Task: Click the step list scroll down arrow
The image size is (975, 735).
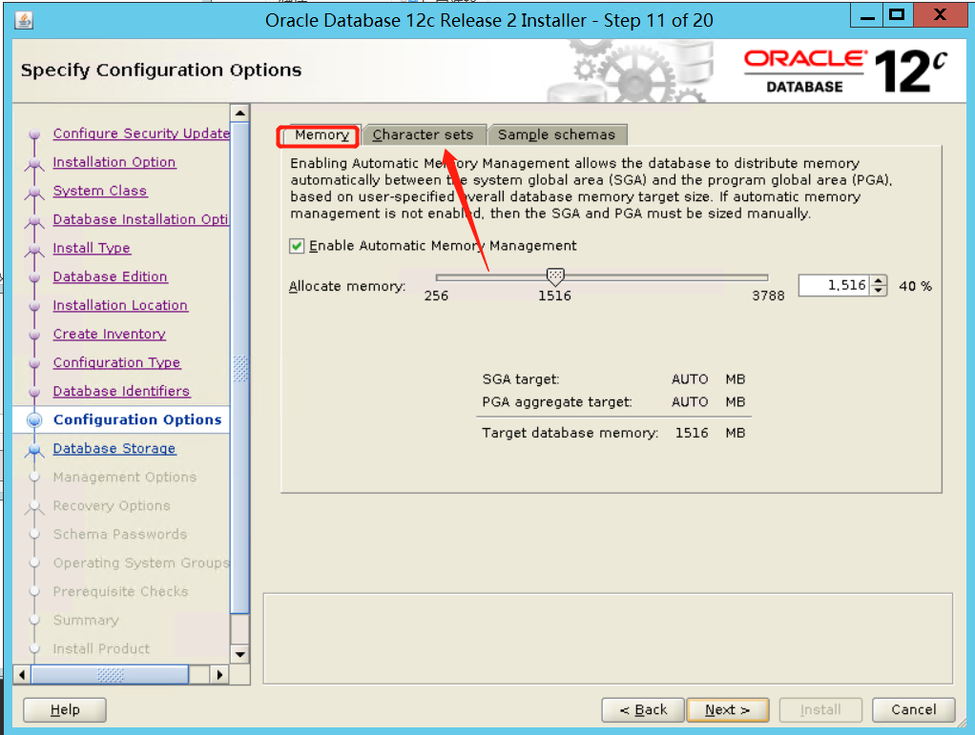Action: click(x=240, y=654)
